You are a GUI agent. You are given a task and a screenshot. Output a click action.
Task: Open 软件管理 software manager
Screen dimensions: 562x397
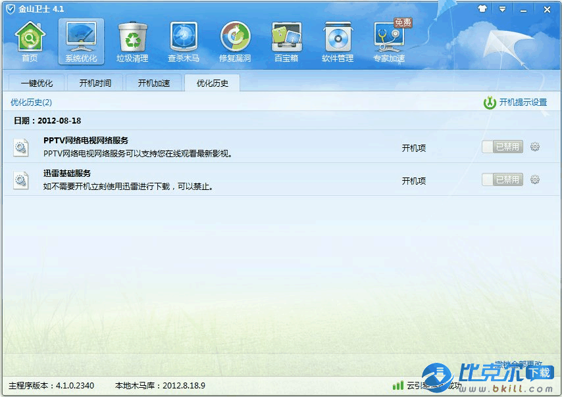338,41
